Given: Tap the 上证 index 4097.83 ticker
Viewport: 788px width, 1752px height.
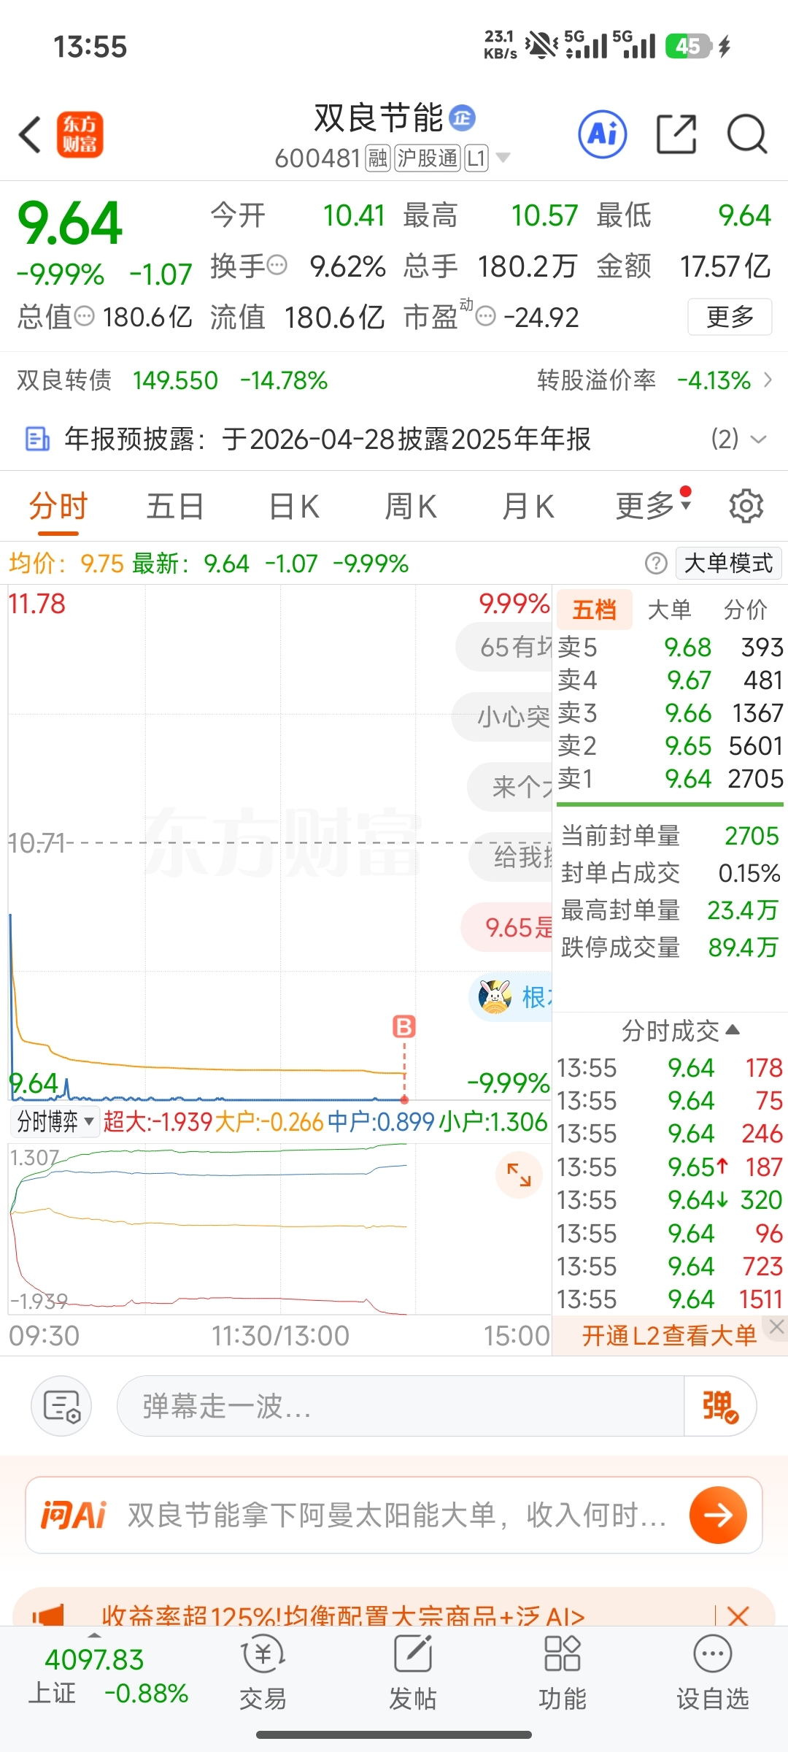Looking at the screenshot, I should coord(108,1676).
